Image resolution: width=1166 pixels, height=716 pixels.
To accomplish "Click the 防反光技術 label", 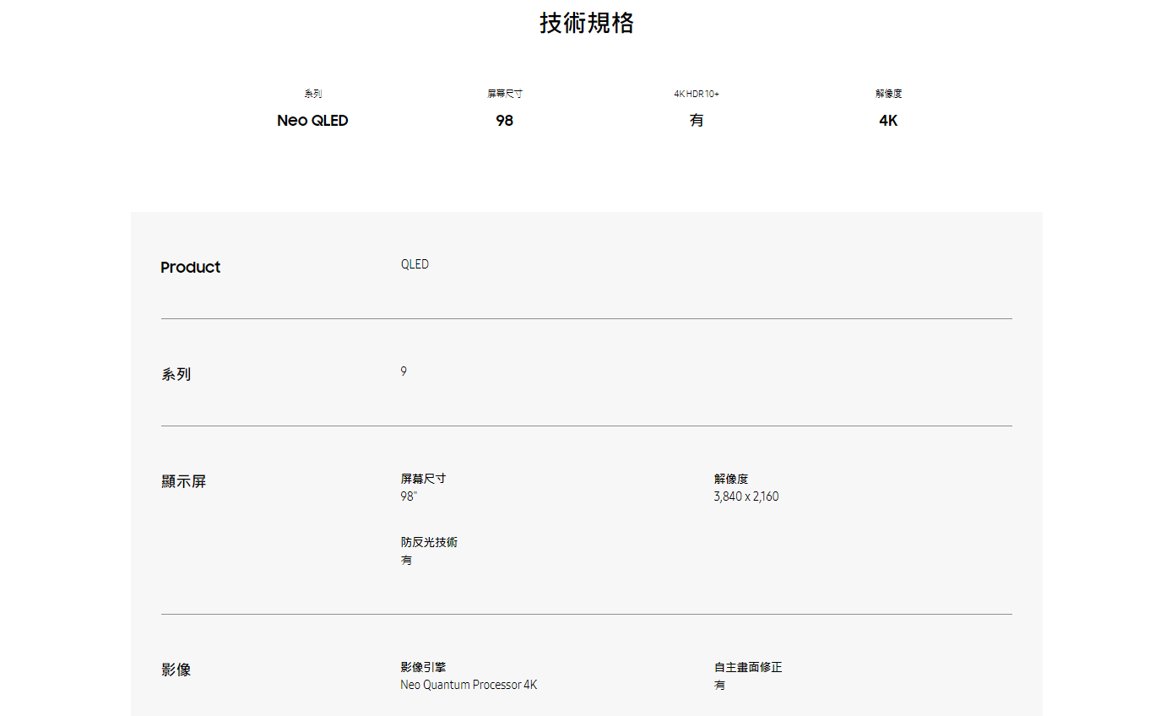I will click(429, 542).
